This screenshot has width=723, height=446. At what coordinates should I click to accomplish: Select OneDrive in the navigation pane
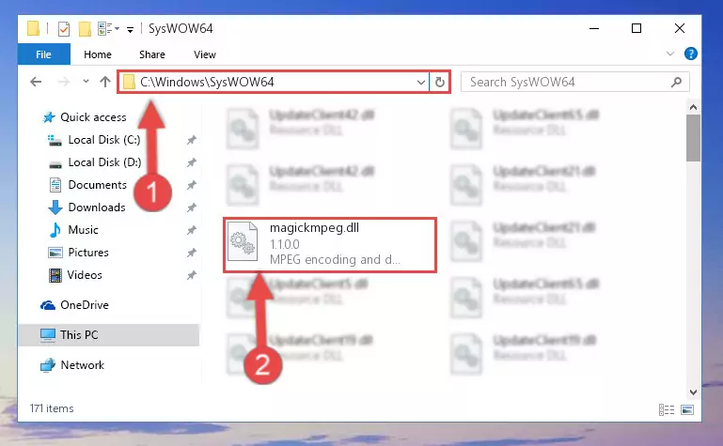tap(85, 305)
